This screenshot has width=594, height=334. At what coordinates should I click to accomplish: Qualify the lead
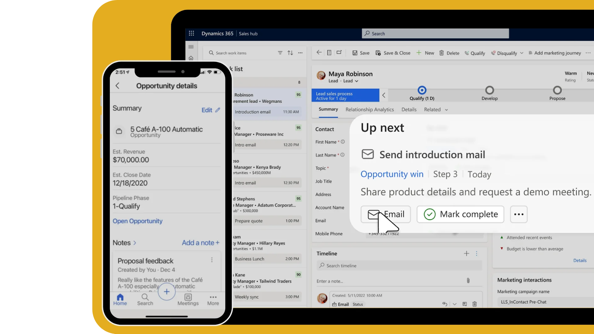coord(475,53)
